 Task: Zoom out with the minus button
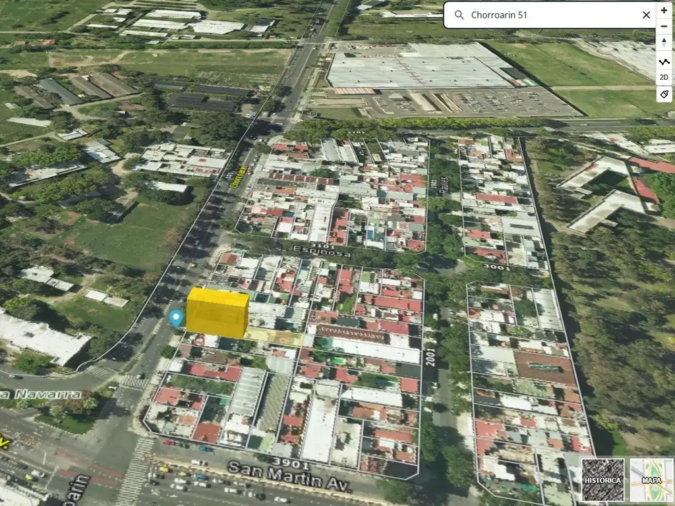pos(664,28)
